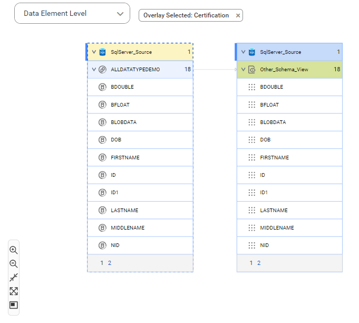Select BLOBDATA column in Other_Schema_View

pos(289,122)
